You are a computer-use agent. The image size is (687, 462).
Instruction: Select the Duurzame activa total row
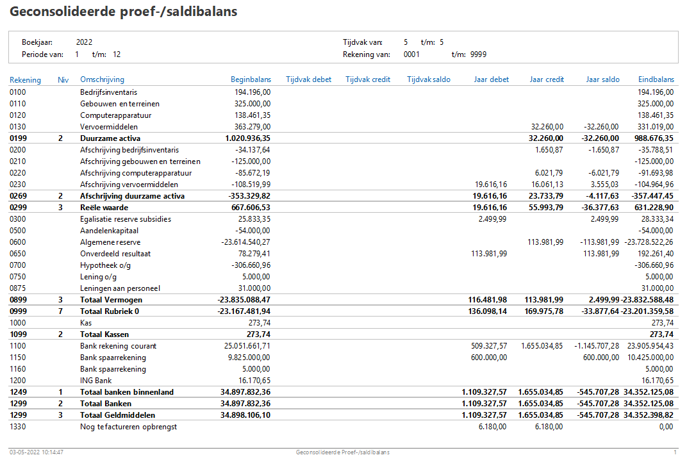(x=343, y=138)
